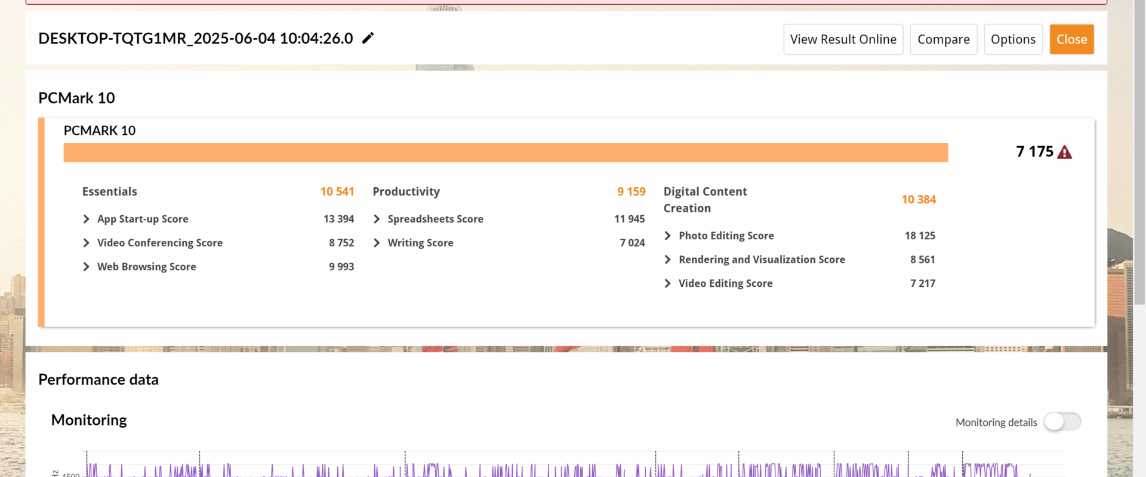
Task: Expand Rendering and Visualization Score chevron
Action: [x=667, y=259]
